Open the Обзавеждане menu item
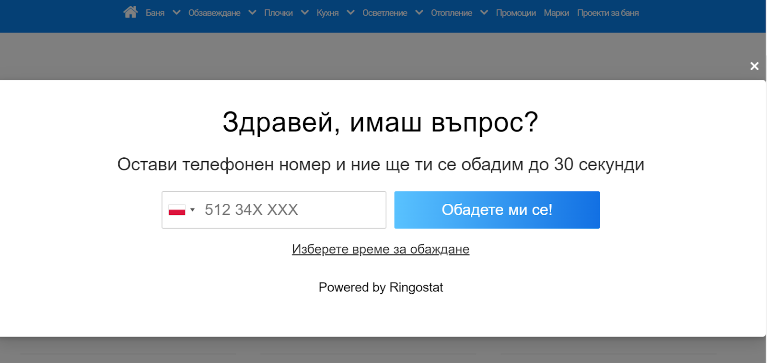 point(214,13)
